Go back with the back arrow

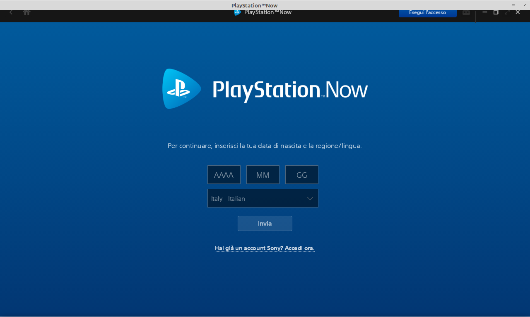tap(11, 12)
